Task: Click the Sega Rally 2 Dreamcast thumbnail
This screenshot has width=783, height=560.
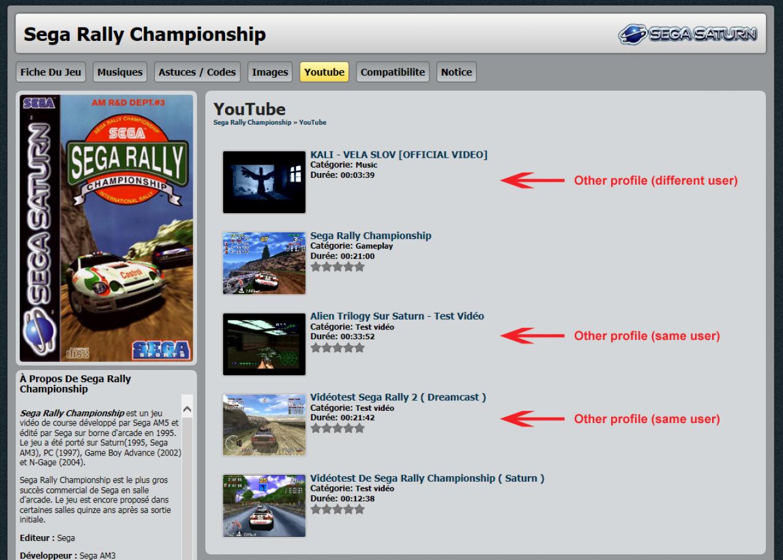Action: (264, 425)
